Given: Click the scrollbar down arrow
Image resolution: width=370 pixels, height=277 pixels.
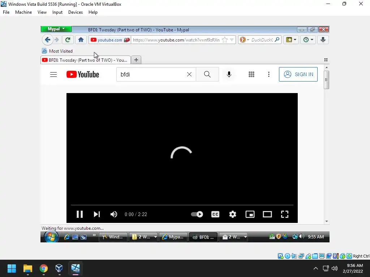Looking at the screenshot, I should [327, 221].
